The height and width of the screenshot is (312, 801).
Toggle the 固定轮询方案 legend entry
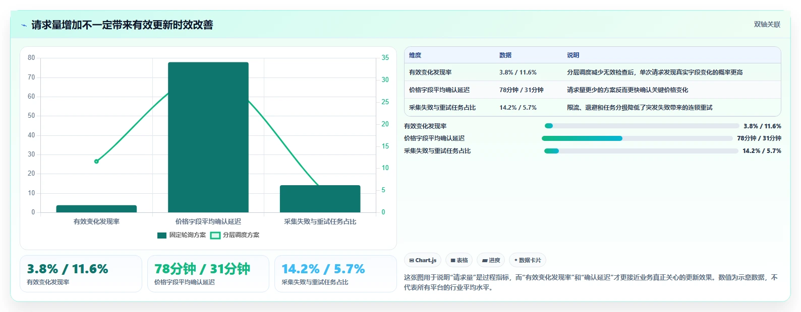(182, 235)
